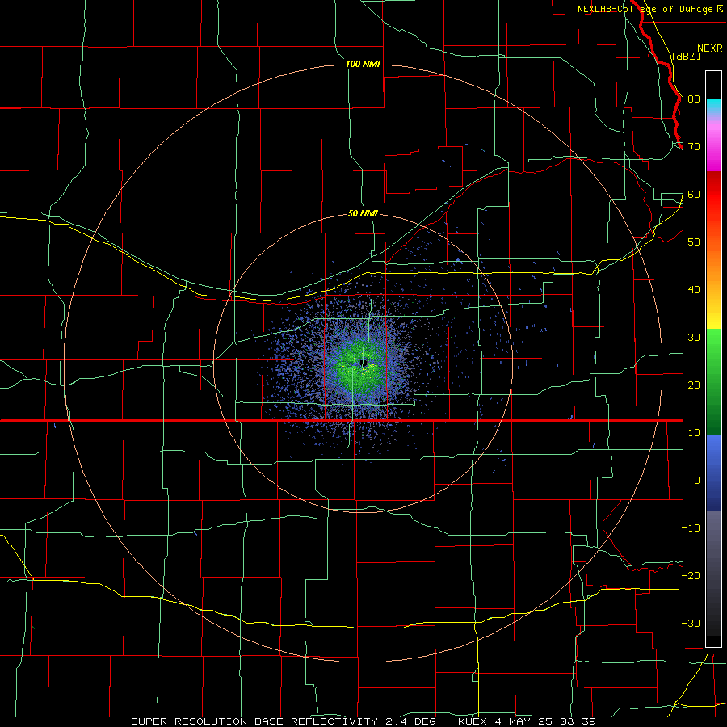
Task: Click the NEXLAB-College of DuPage credit text
Action: tap(645, 9)
